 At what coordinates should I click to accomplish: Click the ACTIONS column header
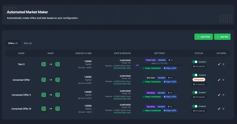click(221, 53)
